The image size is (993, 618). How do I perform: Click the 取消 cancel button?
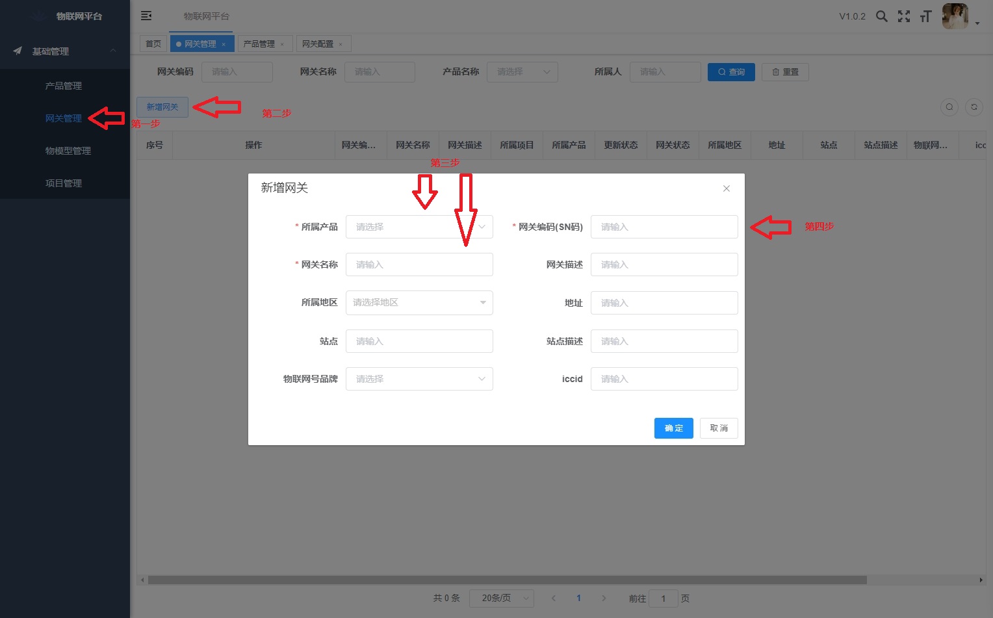(719, 428)
